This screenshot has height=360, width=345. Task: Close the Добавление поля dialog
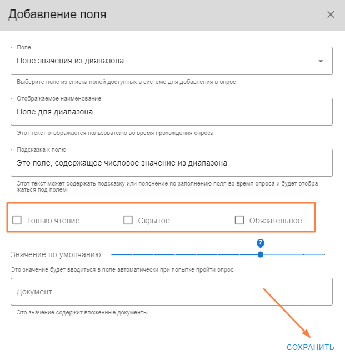click(x=331, y=14)
